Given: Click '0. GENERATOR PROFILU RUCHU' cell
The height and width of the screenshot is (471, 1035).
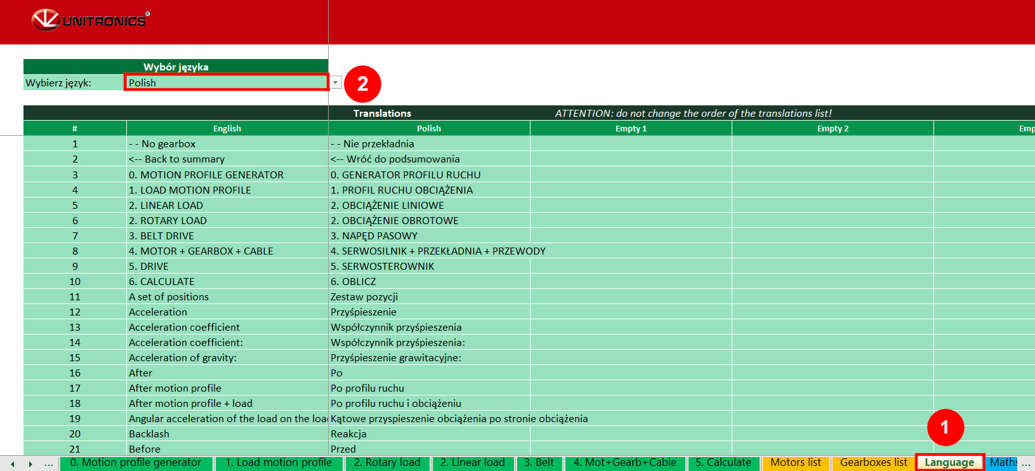Looking at the screenshot, I should 429,175.
